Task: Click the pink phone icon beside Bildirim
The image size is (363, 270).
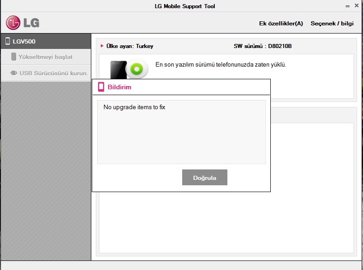Action: pyautogui.click(x=101, y=87)
